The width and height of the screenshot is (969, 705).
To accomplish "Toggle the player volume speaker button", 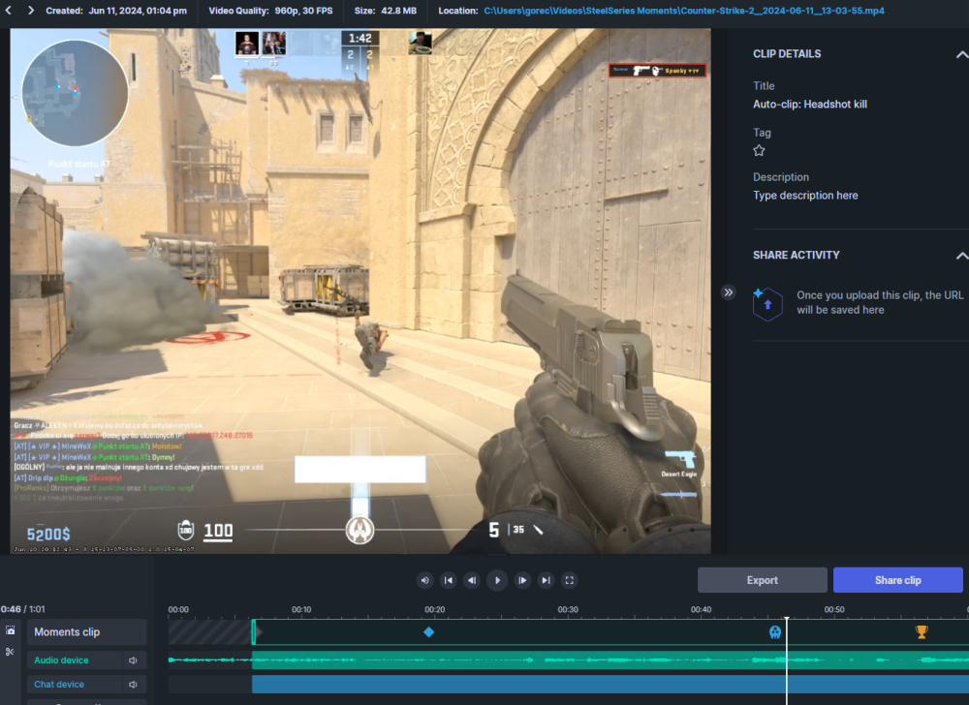I will [x=424, y=580].
